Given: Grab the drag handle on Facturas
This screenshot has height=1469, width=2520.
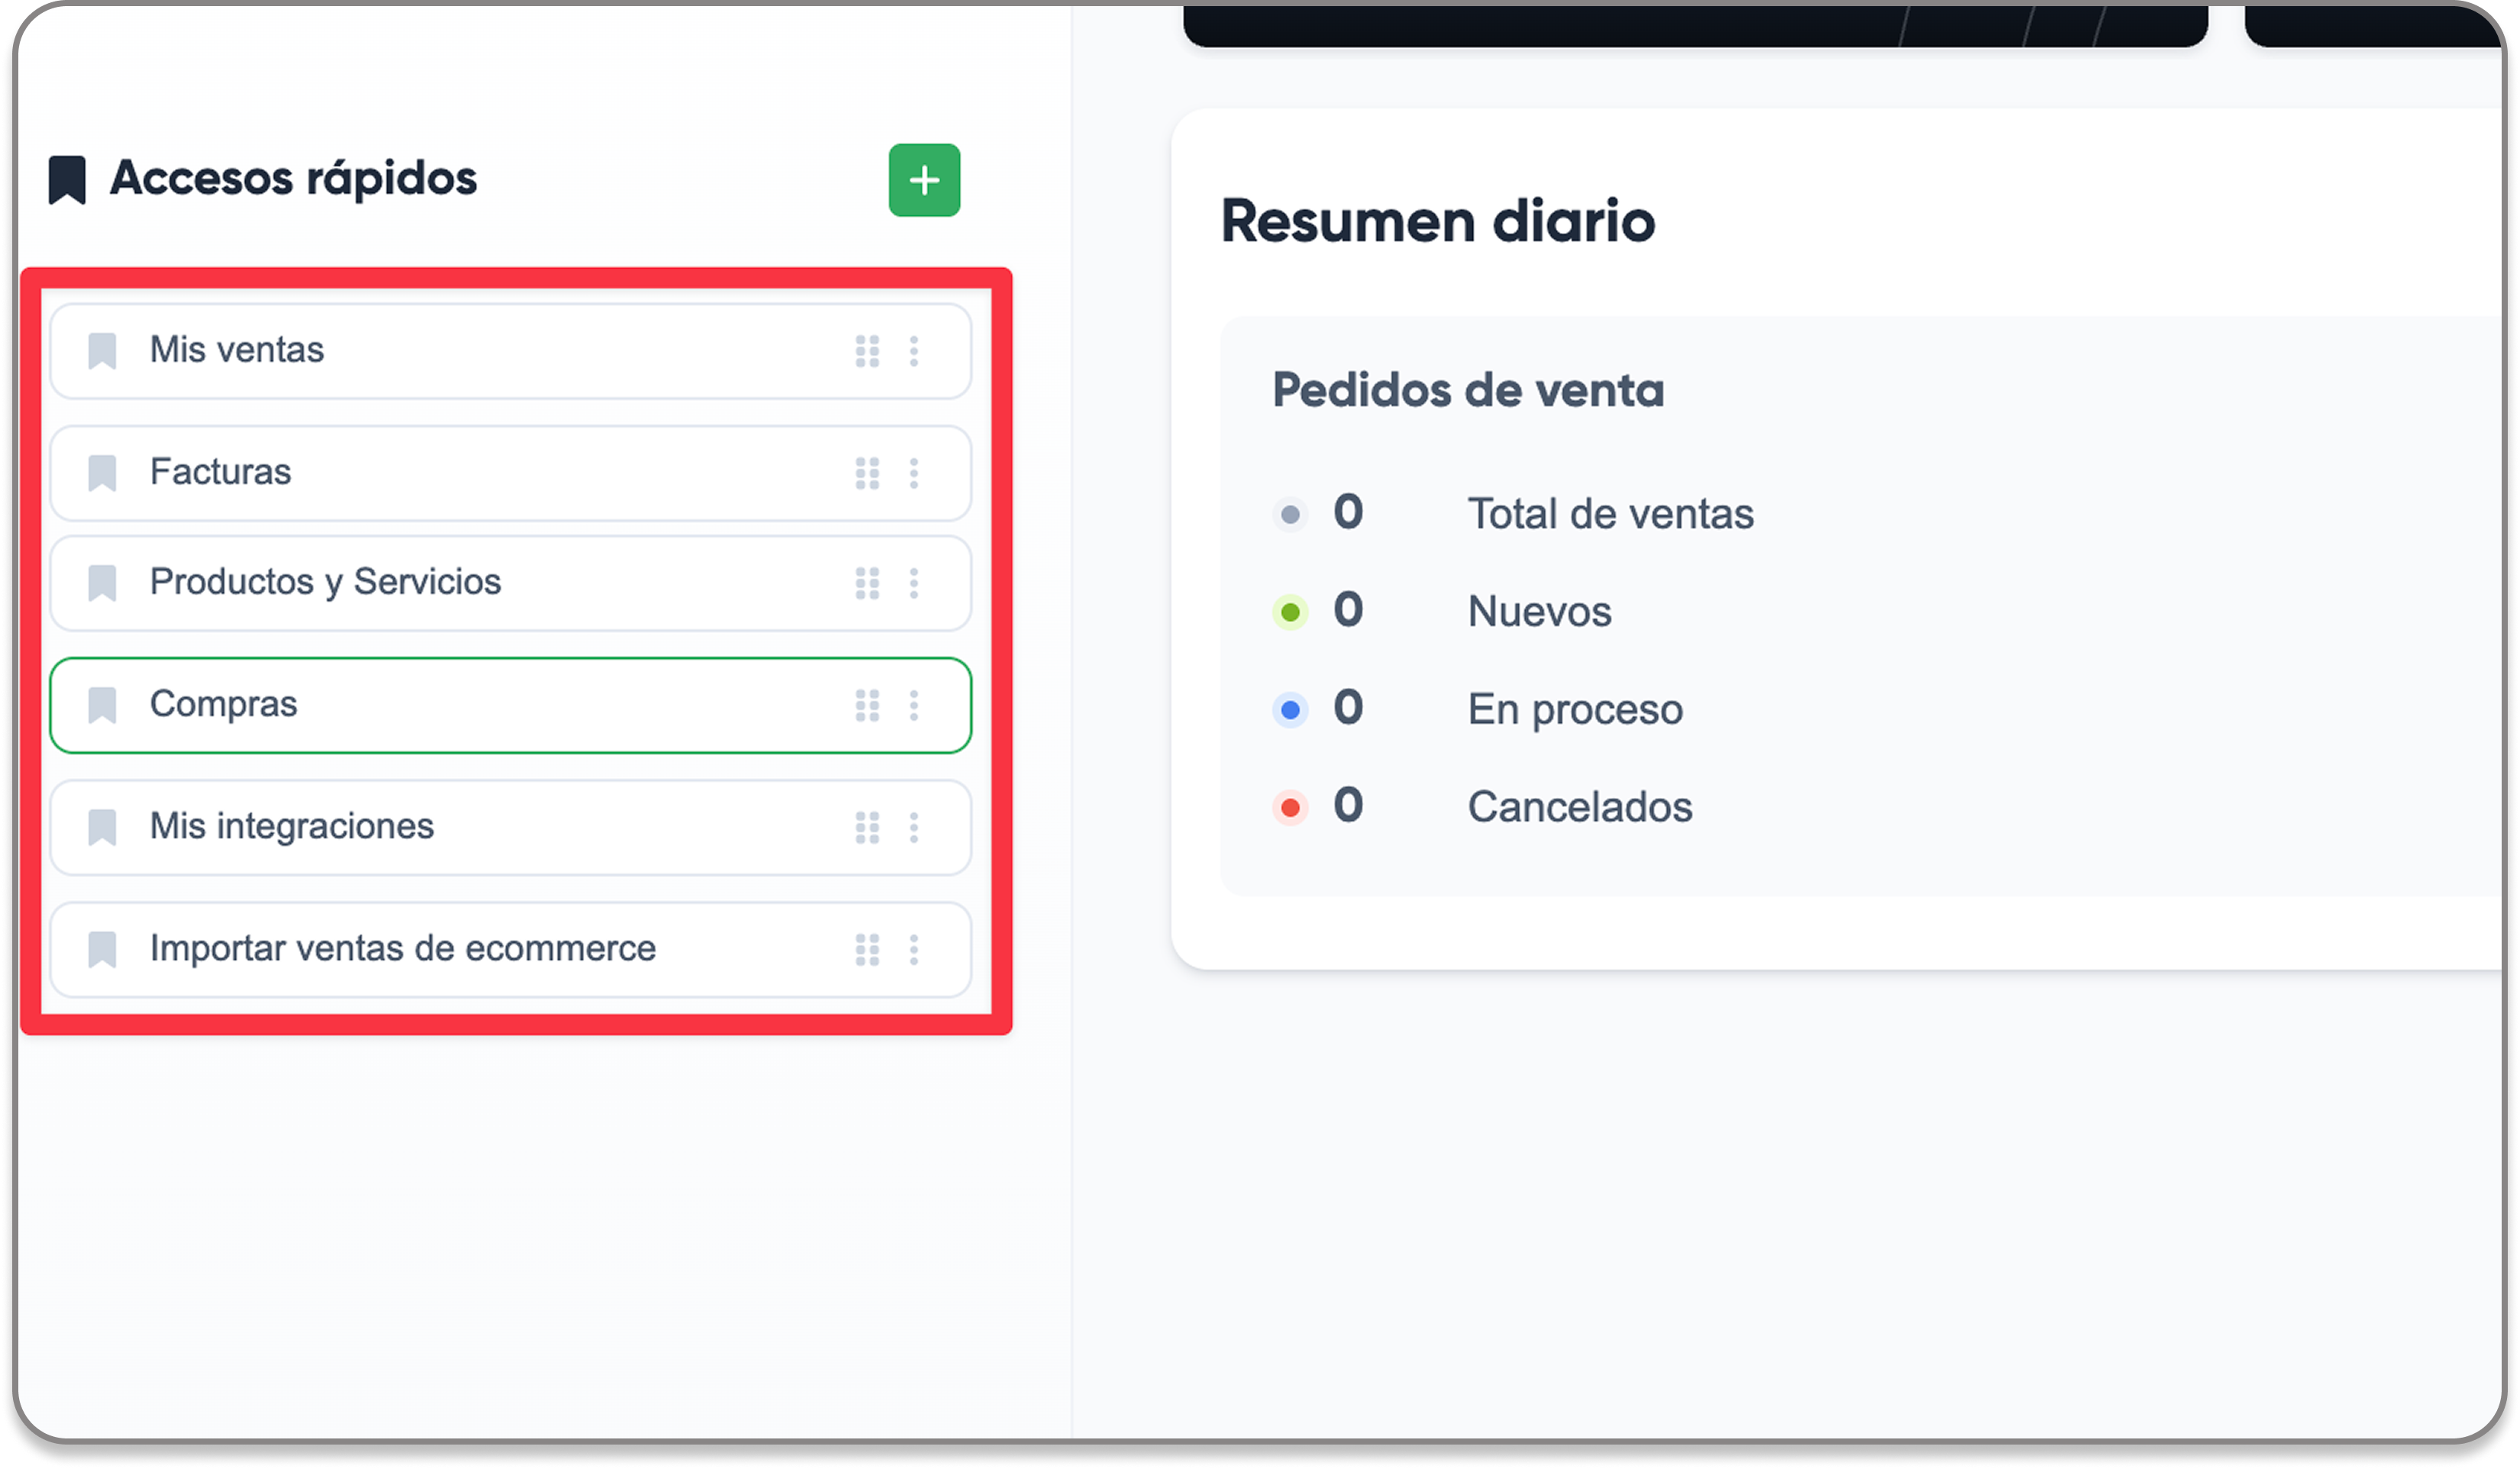Looking at the screenshot, I should tap(867, 473).
